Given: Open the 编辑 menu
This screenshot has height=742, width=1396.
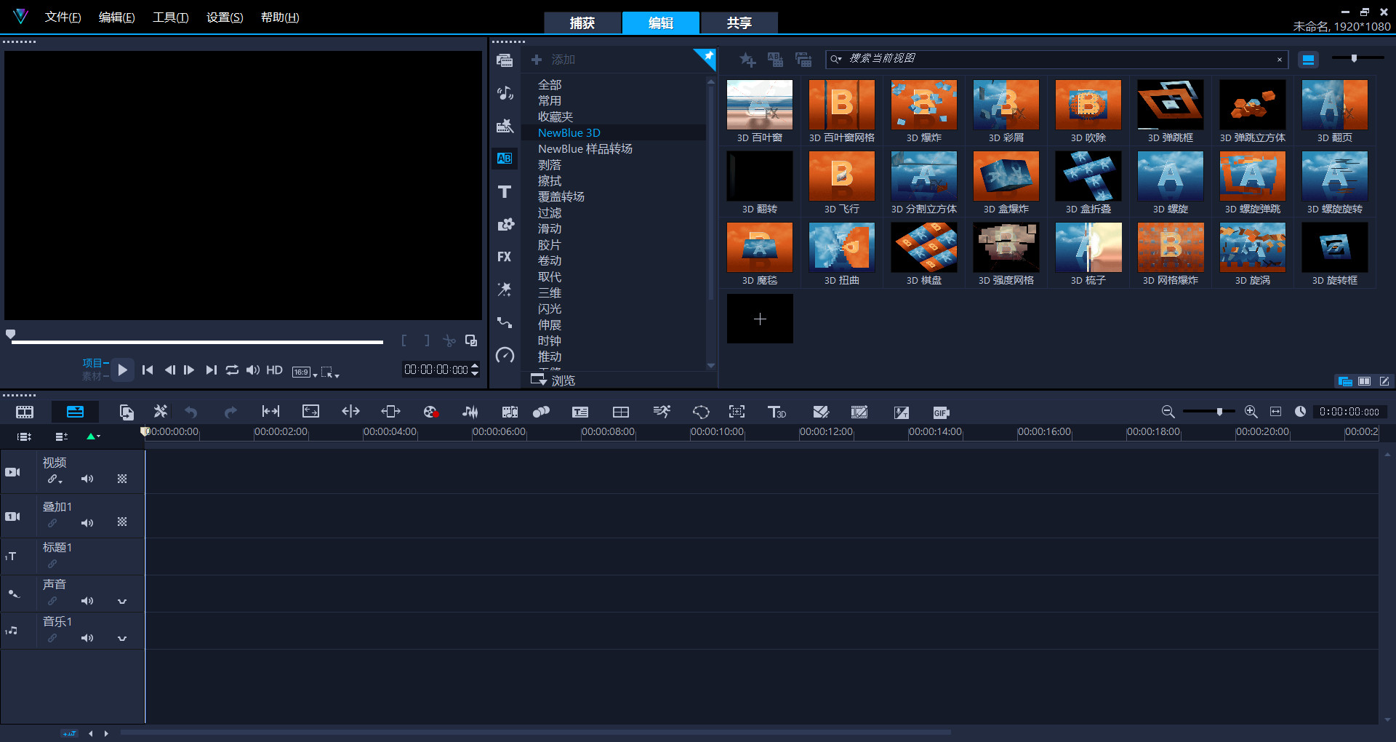Looking at the screenshot, I should click(116, 17).
